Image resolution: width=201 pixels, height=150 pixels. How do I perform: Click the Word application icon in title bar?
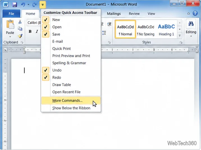[6, 4]
